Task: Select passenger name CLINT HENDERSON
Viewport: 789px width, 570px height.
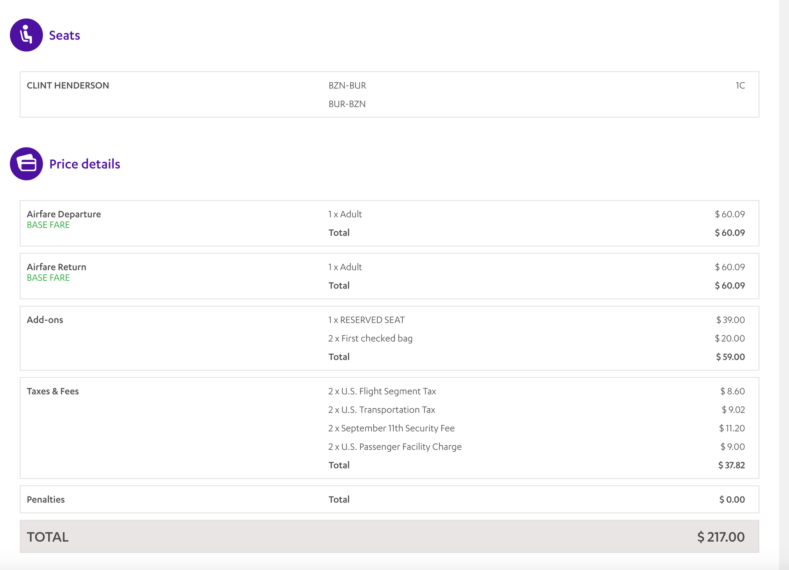Action: pyautogui.click(x=68, y=85)
